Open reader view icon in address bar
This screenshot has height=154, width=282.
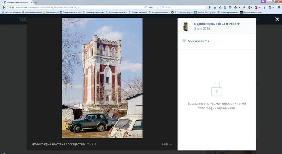tap(146, 8)
